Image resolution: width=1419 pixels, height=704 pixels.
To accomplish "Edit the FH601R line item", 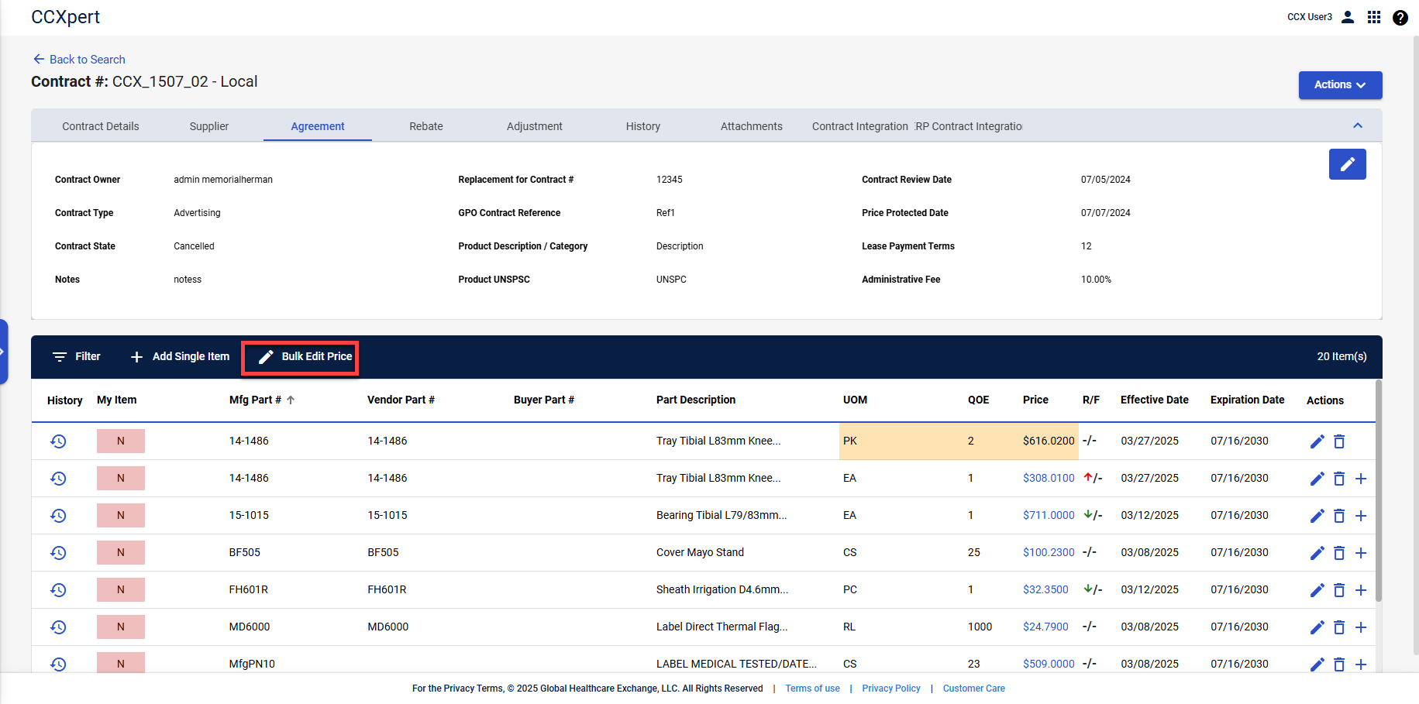I will [1317, 589].
